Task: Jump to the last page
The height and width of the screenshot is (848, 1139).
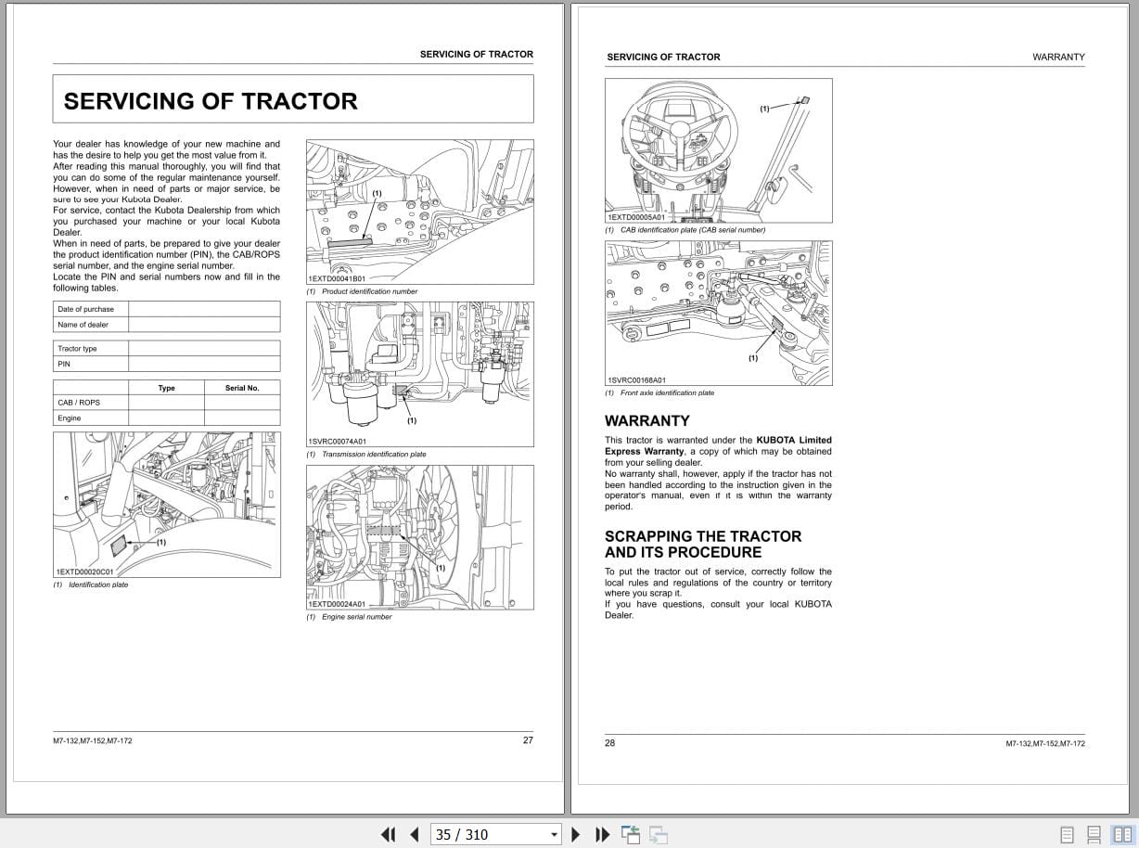Action: click(603, 834)
